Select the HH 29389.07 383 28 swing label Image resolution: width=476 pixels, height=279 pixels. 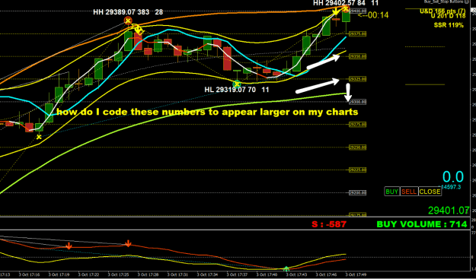pyautogui.click(x=128, y=12)
